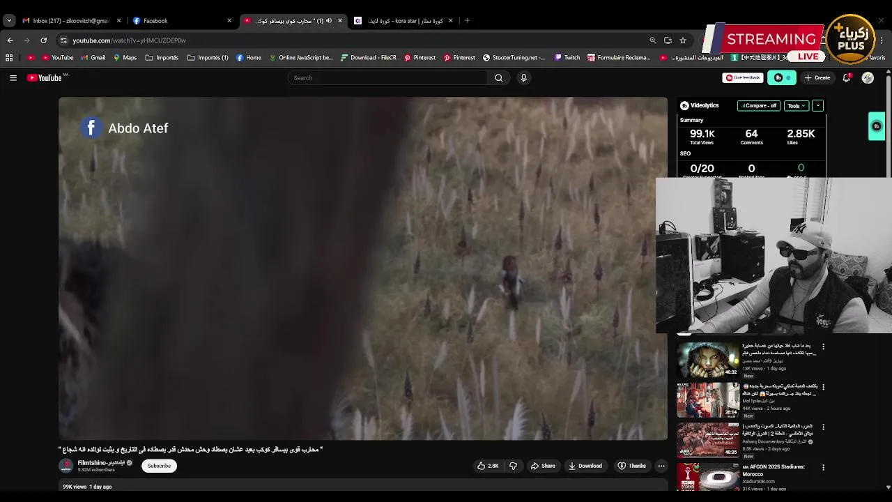This screenshot has height=502, width=892.
Task: Open YouTube notifications bell
Action: point(846,78)
